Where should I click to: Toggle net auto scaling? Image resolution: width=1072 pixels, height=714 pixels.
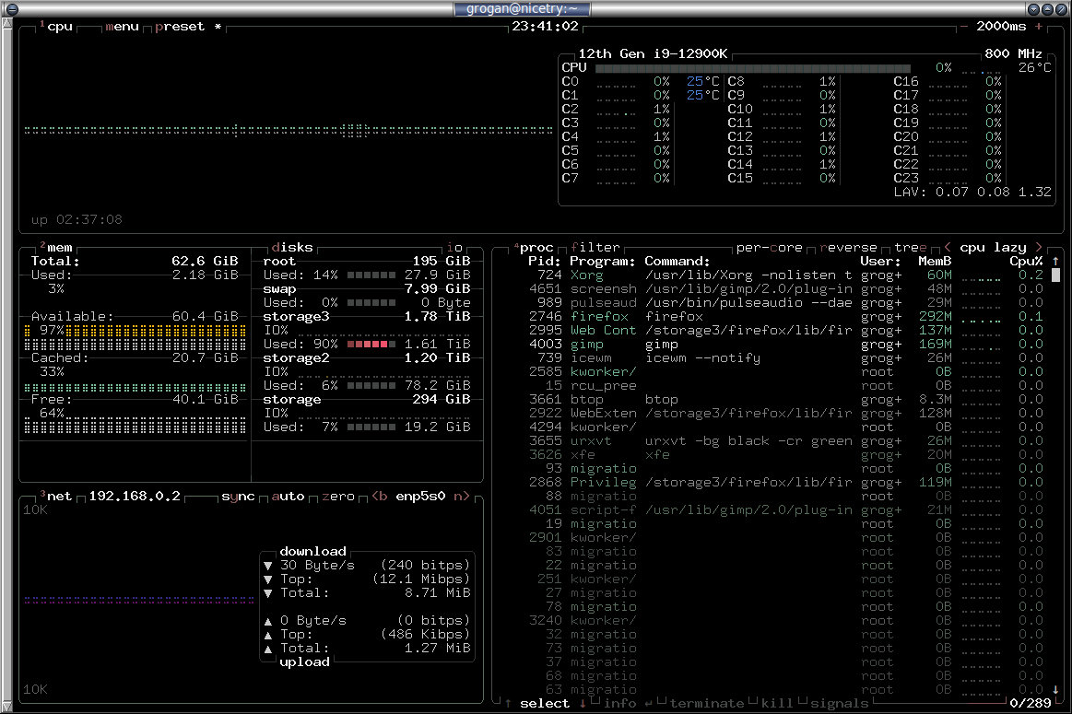point(288,496)
